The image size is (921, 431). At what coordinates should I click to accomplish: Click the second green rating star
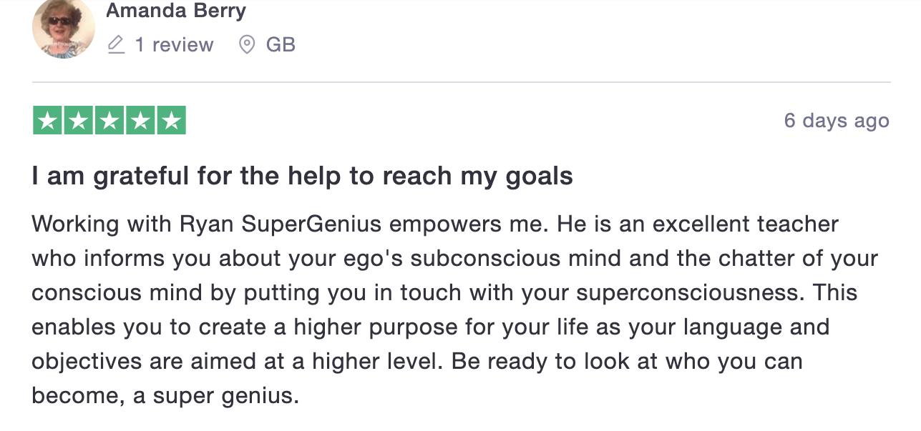pos(78,120)
